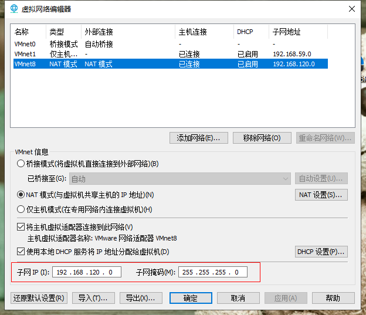The image size is (366, 315).
Task: Click the 自动设置(U)... button
Action: point(321,179)
